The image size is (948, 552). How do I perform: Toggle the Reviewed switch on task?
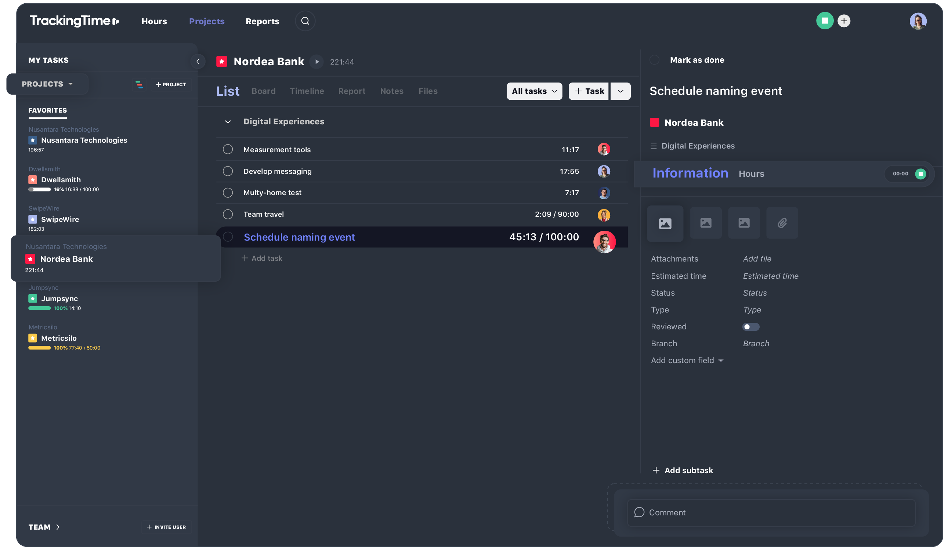pyautogui.click(x=750, y=326)
